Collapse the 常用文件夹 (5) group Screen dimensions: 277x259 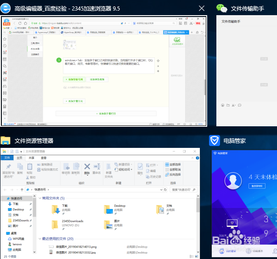[x=40, y=198]
